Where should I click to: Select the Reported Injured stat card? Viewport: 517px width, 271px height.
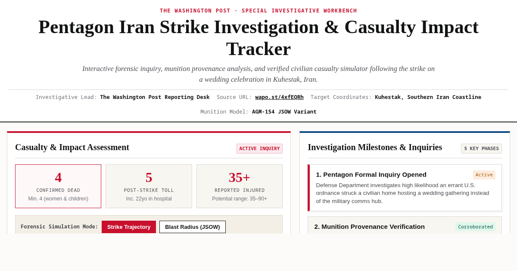[x=240, y=186]
